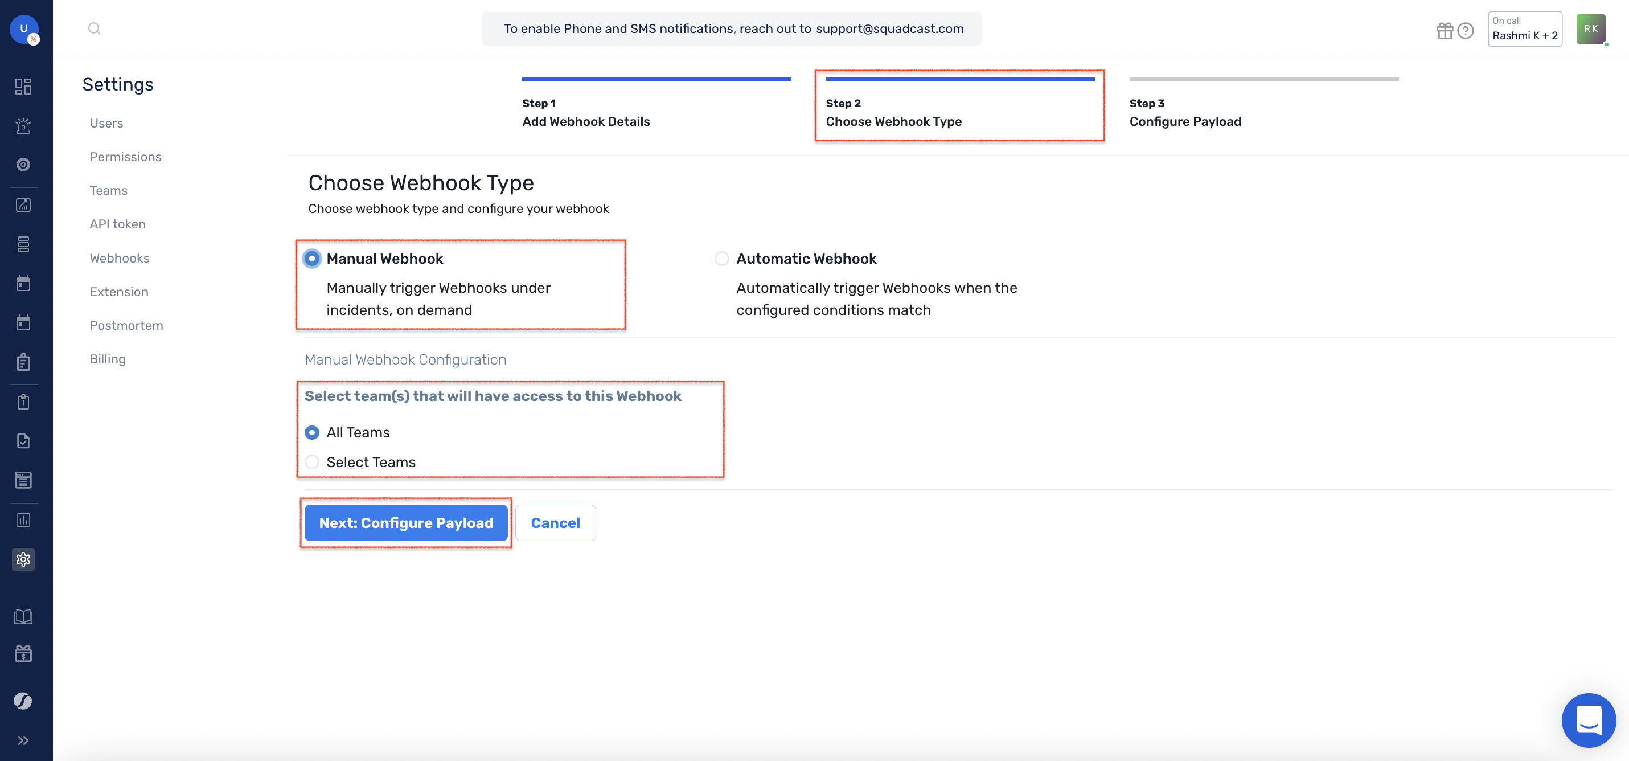This screenshot has width=1629, height=761.
Task: Select the Escalation Policies target icon
Action: (23, 164)
